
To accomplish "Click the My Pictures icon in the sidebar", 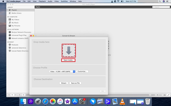I will click(x=10, y=26).
